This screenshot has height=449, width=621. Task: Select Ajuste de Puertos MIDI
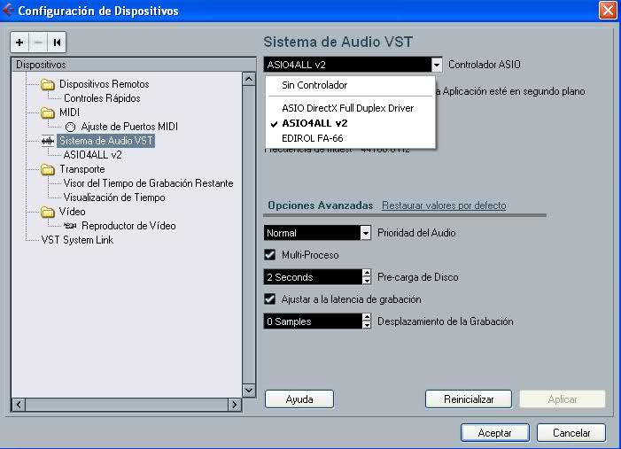click(129, 127)
